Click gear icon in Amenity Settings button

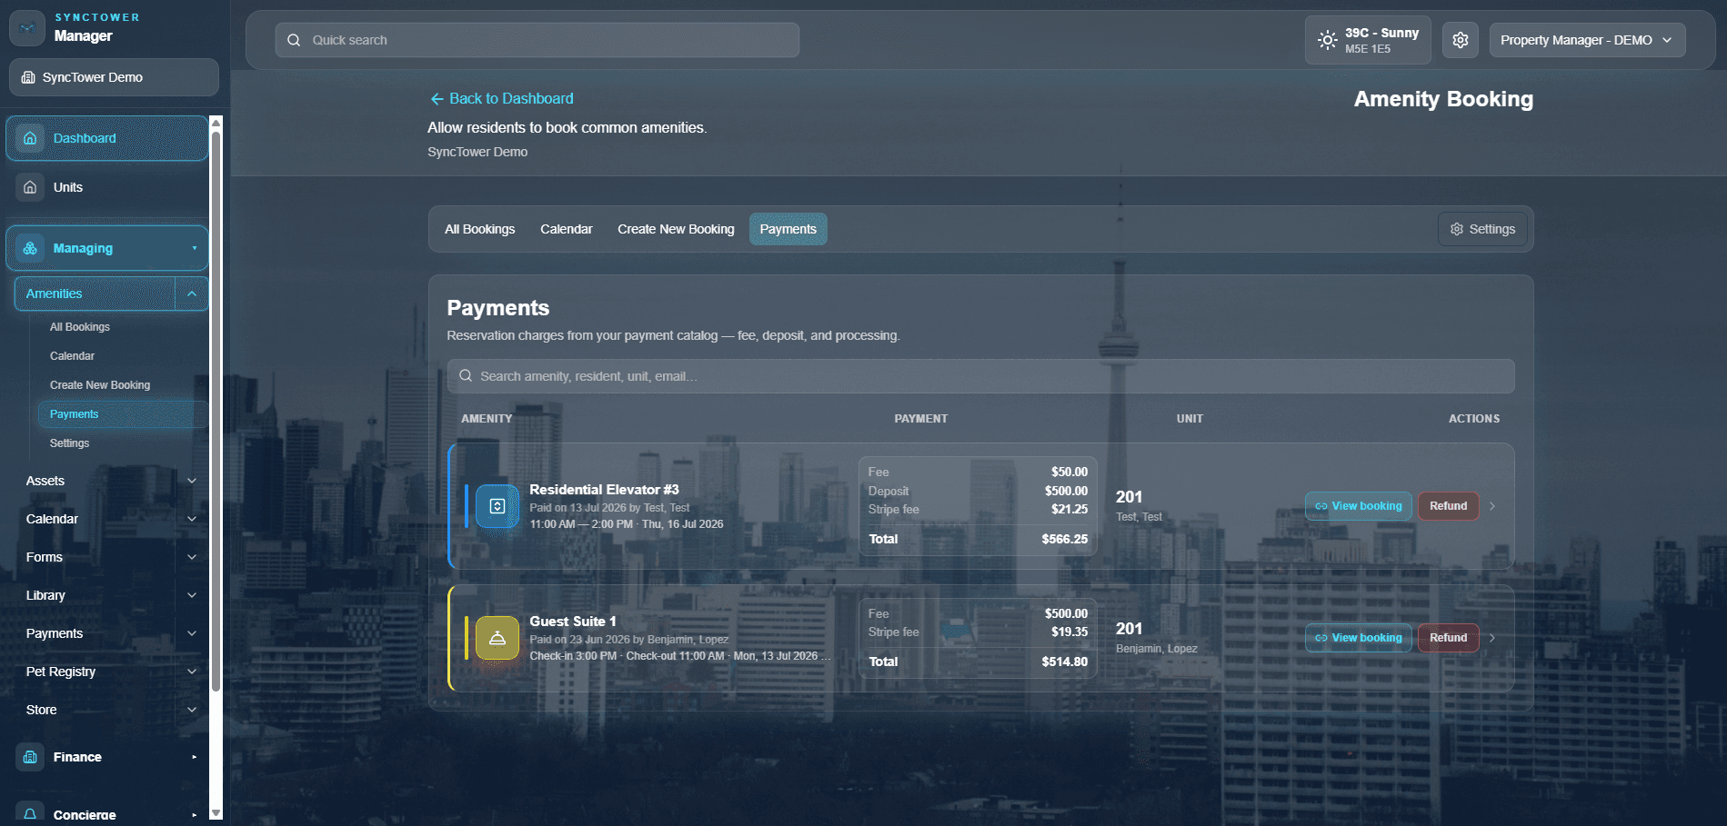(x=1457, y=229)
